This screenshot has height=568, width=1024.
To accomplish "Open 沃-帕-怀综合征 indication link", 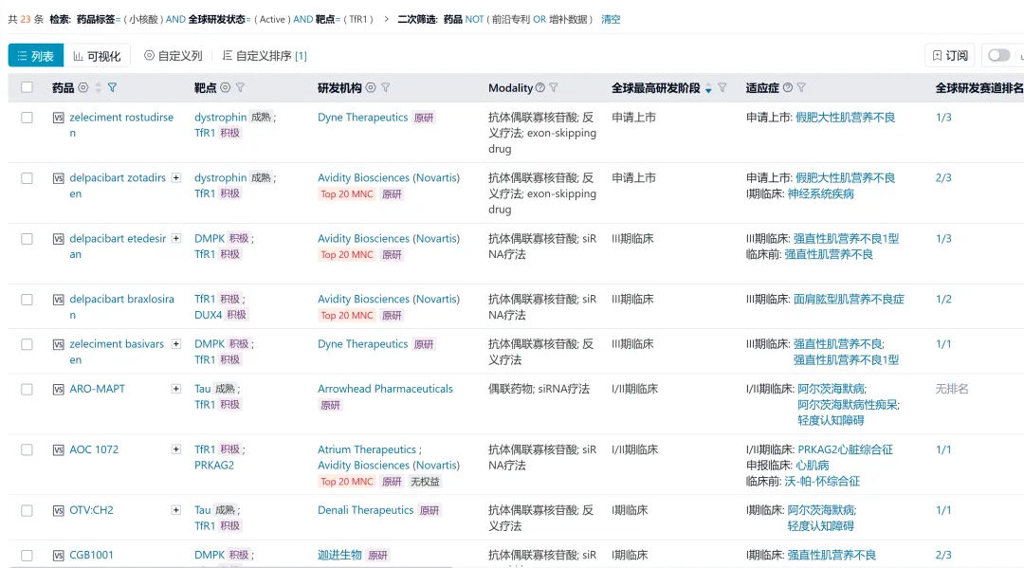I will pyautogui.click(x=821, y=481).
